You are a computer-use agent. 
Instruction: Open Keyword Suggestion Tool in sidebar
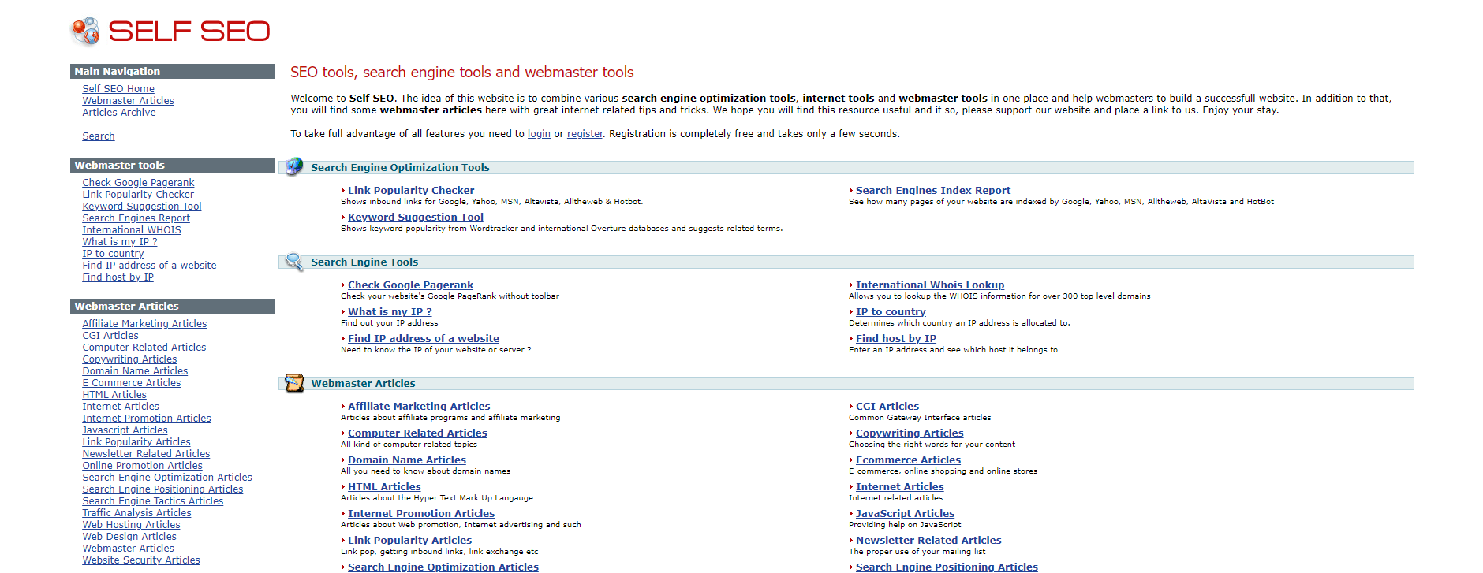(142, 207)
